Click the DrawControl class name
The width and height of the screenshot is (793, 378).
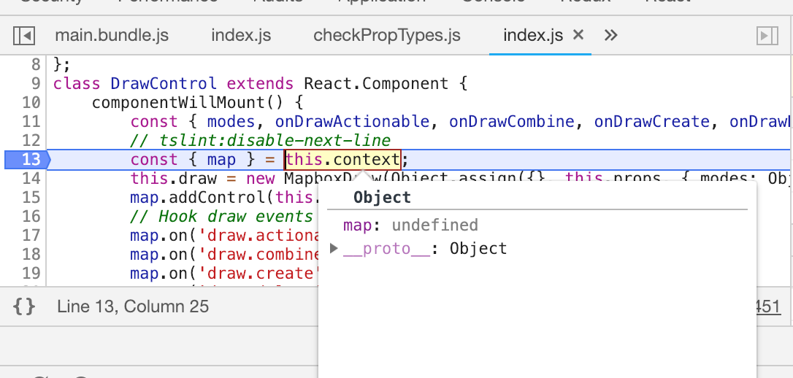tap(164, 83)
